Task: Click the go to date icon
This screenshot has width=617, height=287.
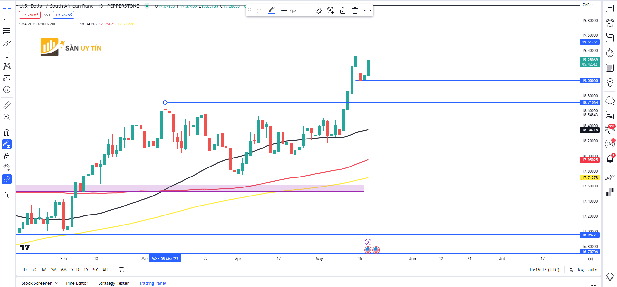Action: point(121,270)
